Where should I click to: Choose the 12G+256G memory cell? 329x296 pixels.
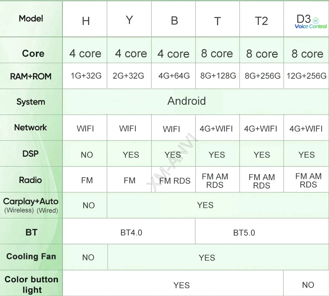[306, 76]
